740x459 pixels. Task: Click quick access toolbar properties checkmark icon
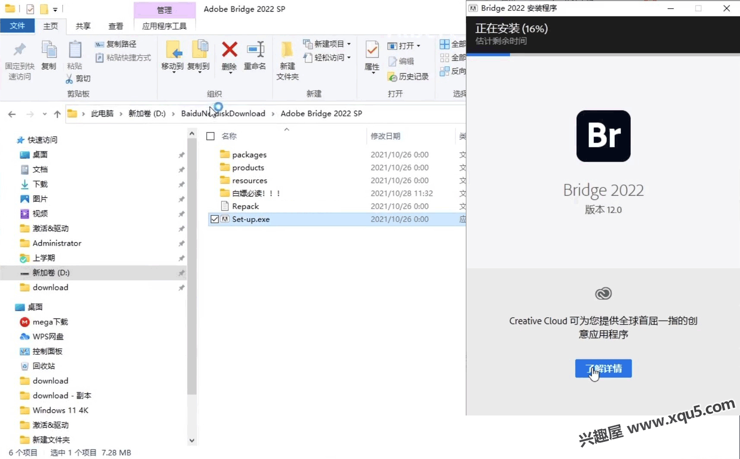click(x=30, y=9)
